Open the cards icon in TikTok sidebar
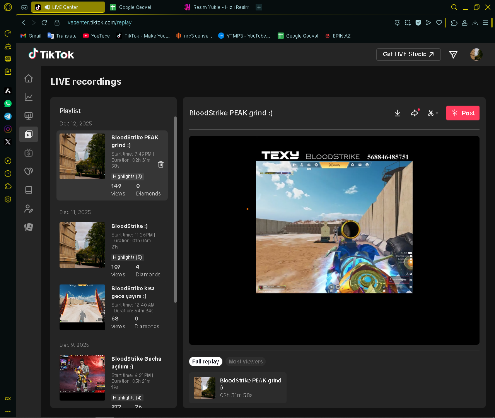Screen dimensions: 495x418 pos(29,227)
